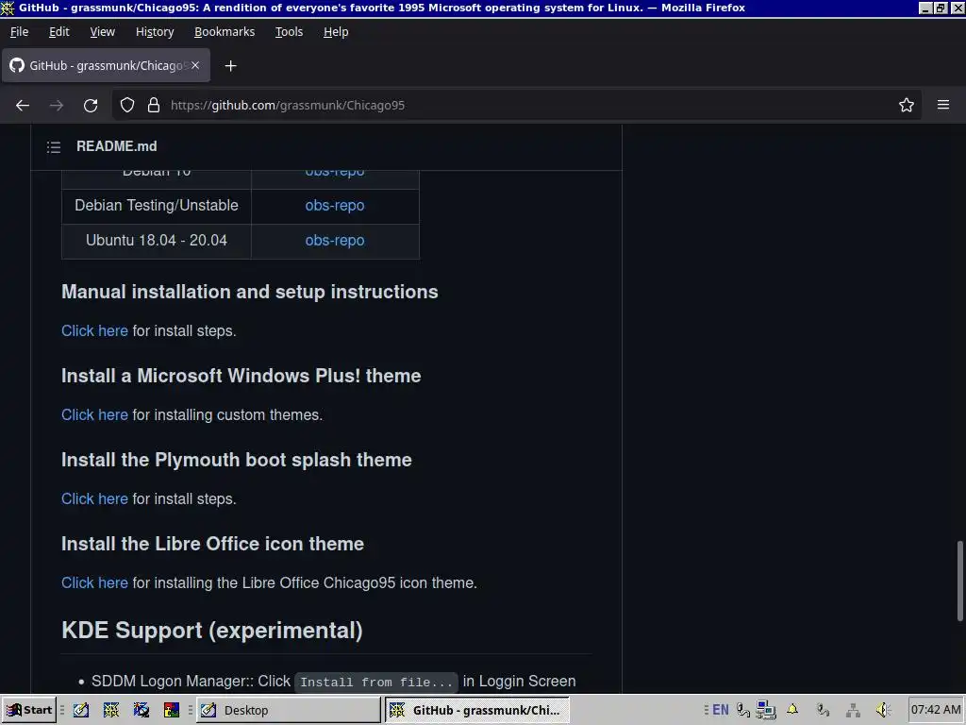
Task: Click the README.md file title
Action: pyautogui.click(x=116, y=146)
